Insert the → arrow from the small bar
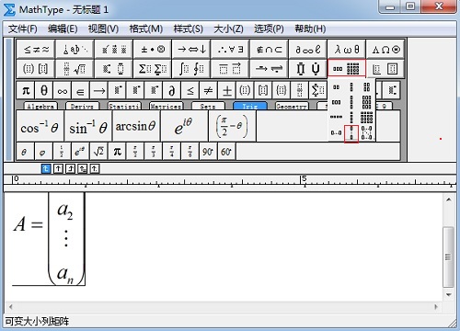 click(x=98, y=91)
